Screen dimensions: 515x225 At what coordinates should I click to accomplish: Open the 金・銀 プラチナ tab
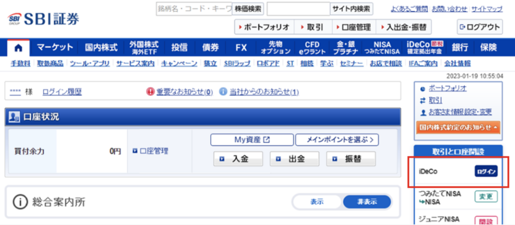(347, 48)
